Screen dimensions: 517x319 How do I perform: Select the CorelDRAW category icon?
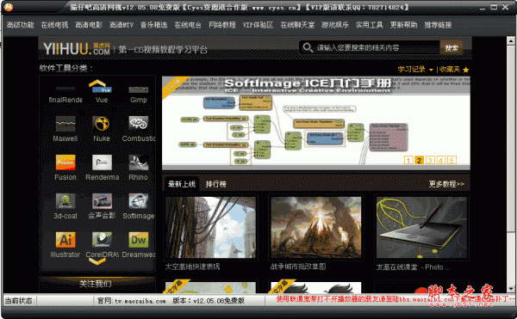point(102,240)
